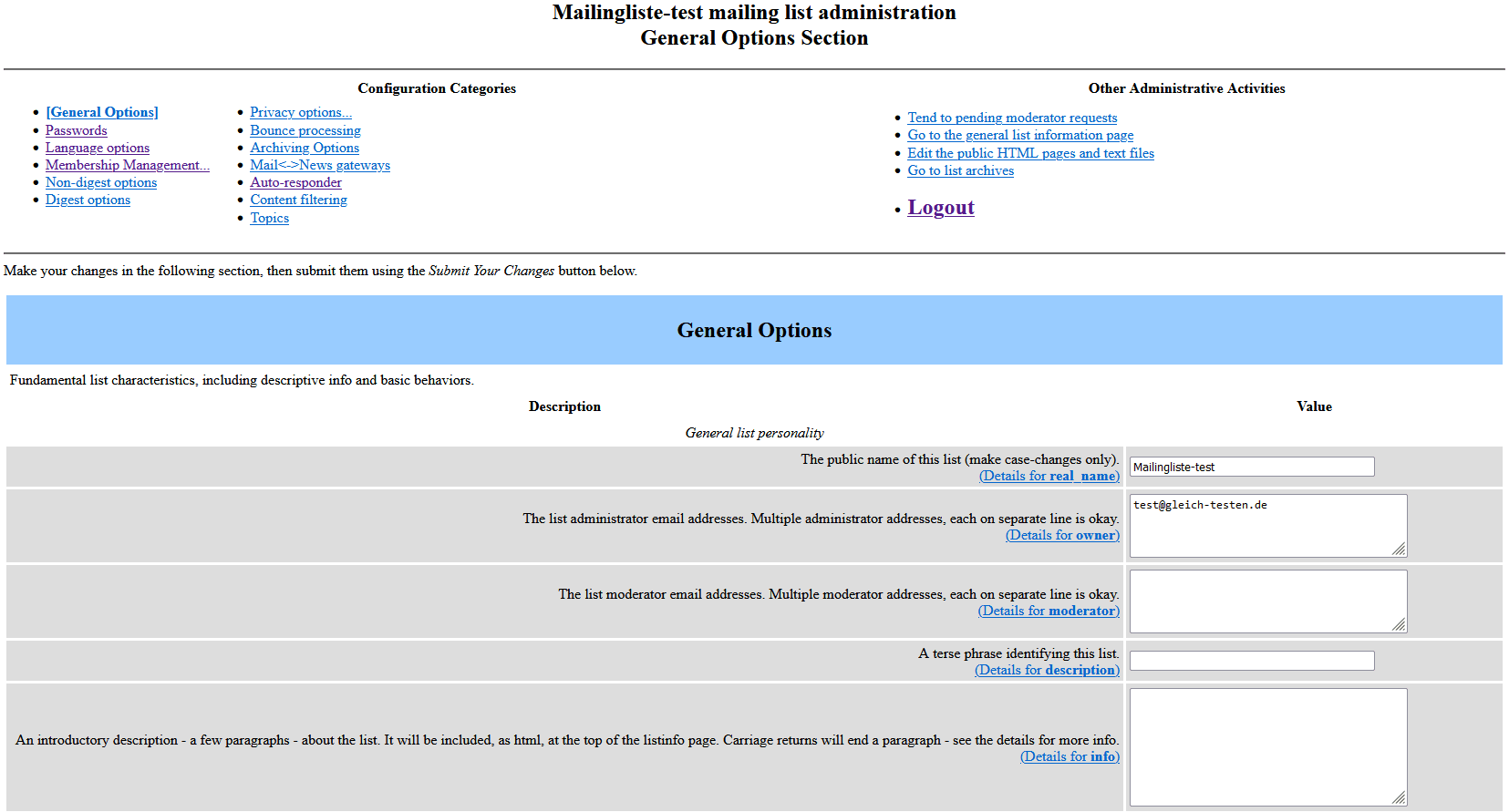Screen dimensions: 1509x812
Task: Click the terse description phrase field
Action: [x=1251, y=661]
